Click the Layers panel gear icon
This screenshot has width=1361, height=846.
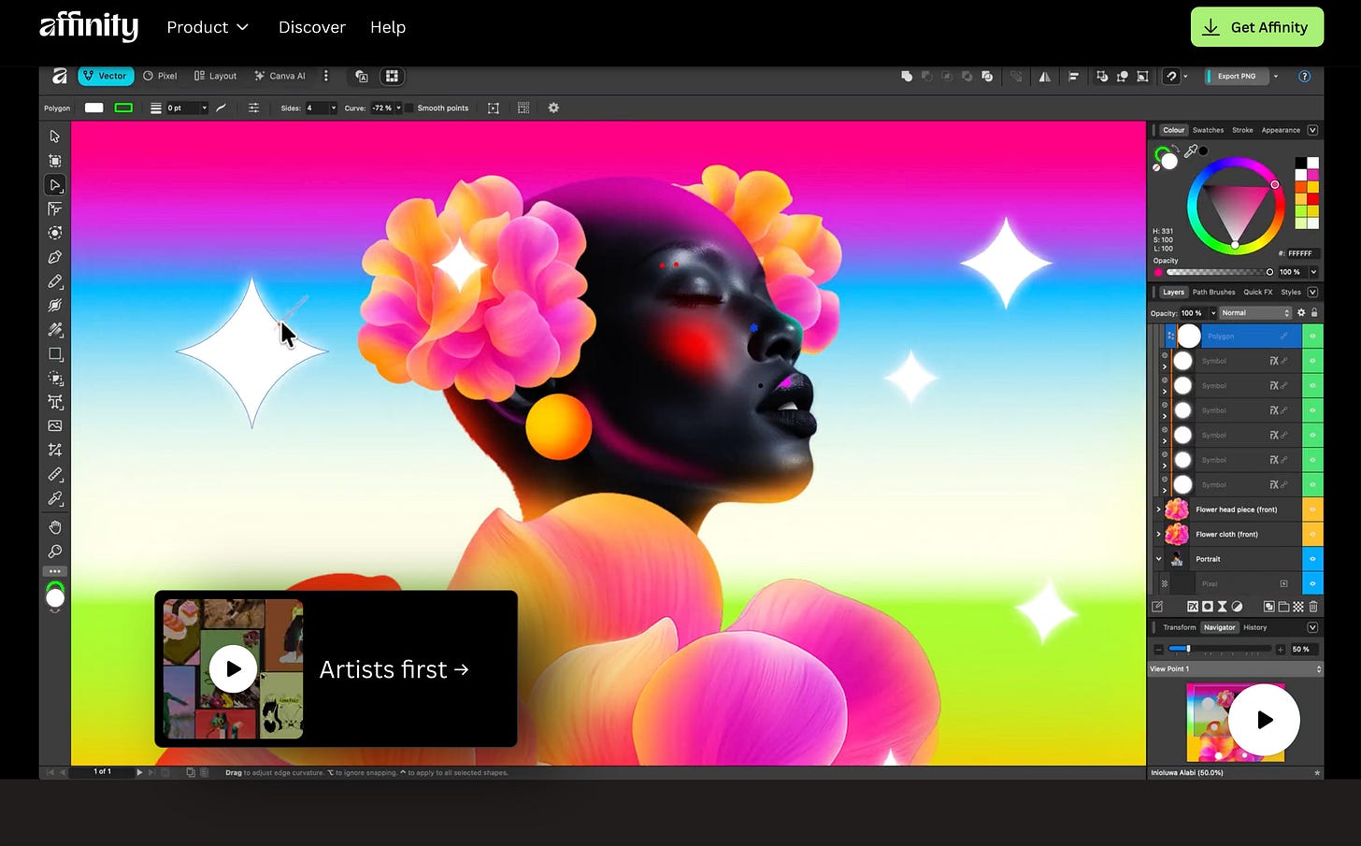tap(1300, 313)
